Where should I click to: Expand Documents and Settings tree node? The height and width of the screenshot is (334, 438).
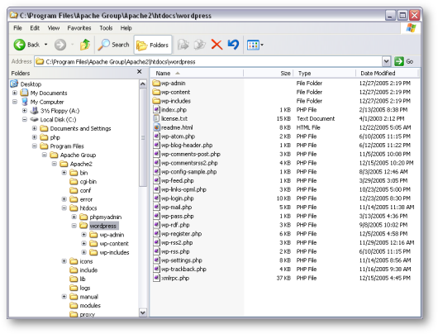(x=35, y=128)
